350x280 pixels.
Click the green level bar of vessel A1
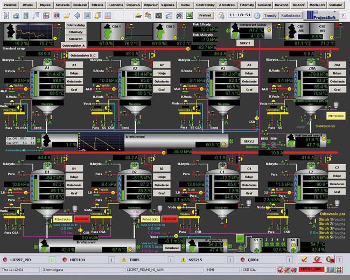(36, 85)
